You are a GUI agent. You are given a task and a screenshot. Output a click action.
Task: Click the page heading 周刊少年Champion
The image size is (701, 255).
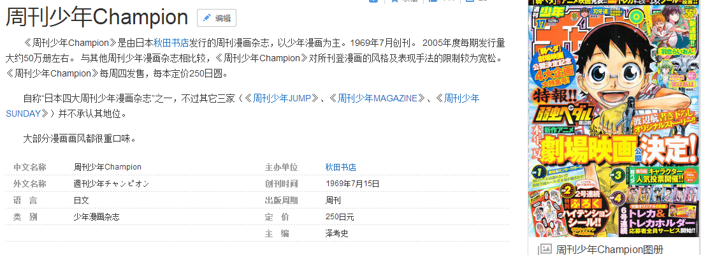97,18
